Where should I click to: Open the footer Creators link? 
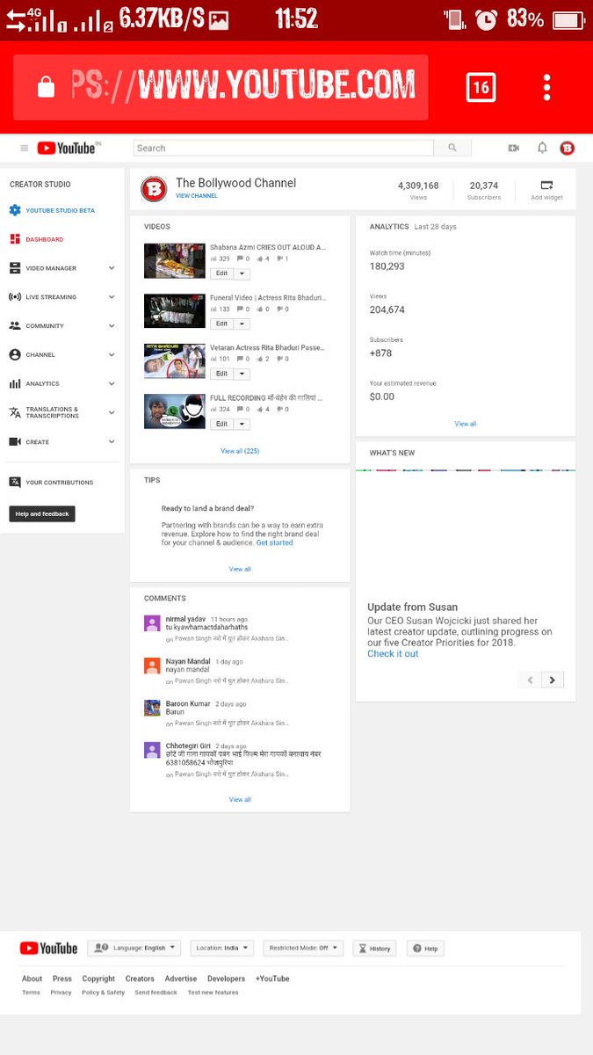click(x=140, y=979)
